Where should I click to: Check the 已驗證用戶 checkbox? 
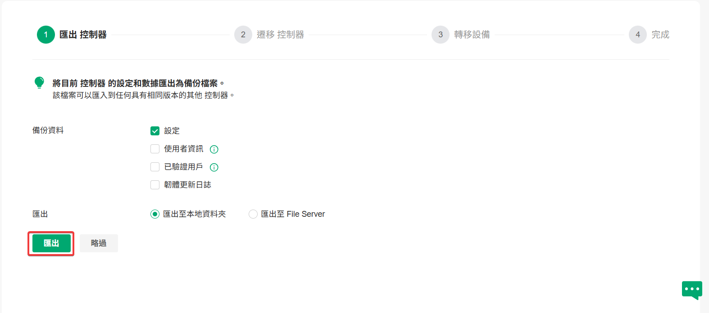(155, 167)
